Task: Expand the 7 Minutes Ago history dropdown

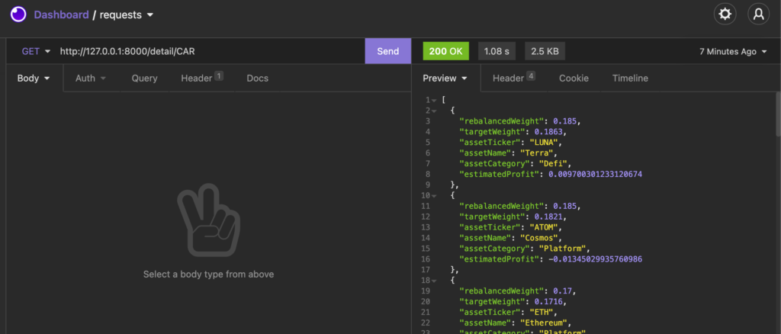Action: [x=734, y=52]
